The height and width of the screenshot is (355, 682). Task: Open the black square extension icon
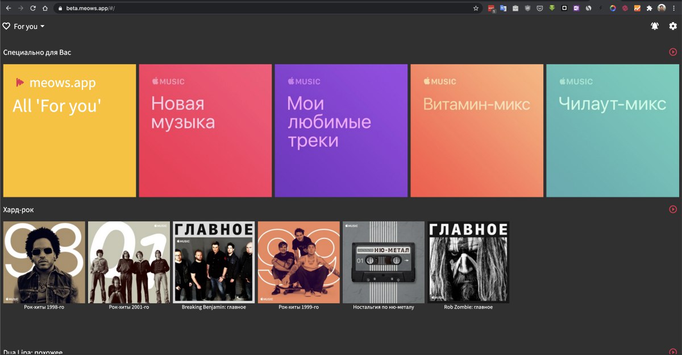[x=564, y=9]
